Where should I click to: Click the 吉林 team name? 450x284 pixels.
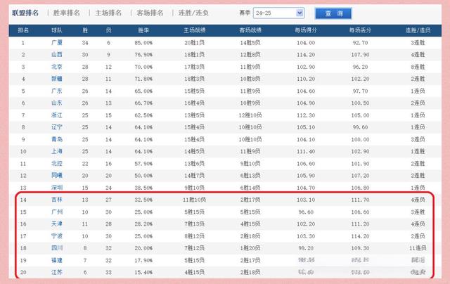tap(58, 200)
